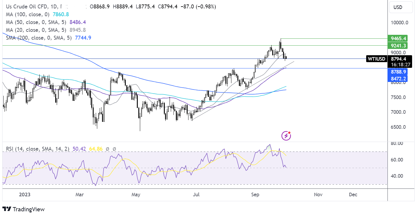Click the green 9241.3 price tag
The width and height of the screenshot is (419, 217).
(x=397, y=46)
